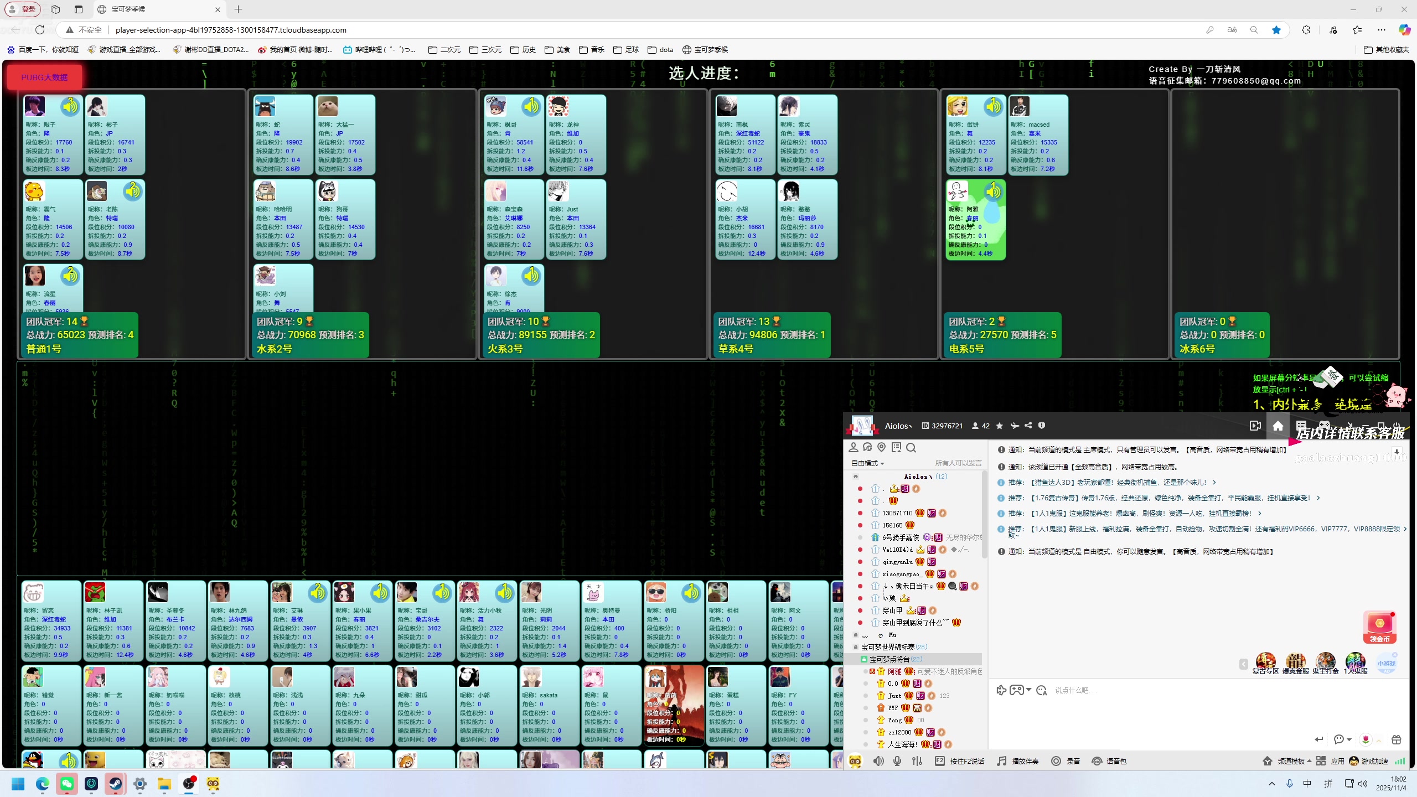Viewport: 1417px width, 797px height.
Task: Click the microphone icon in YY bottom bar
Action: pyautogui.click(x=897, y=761)
